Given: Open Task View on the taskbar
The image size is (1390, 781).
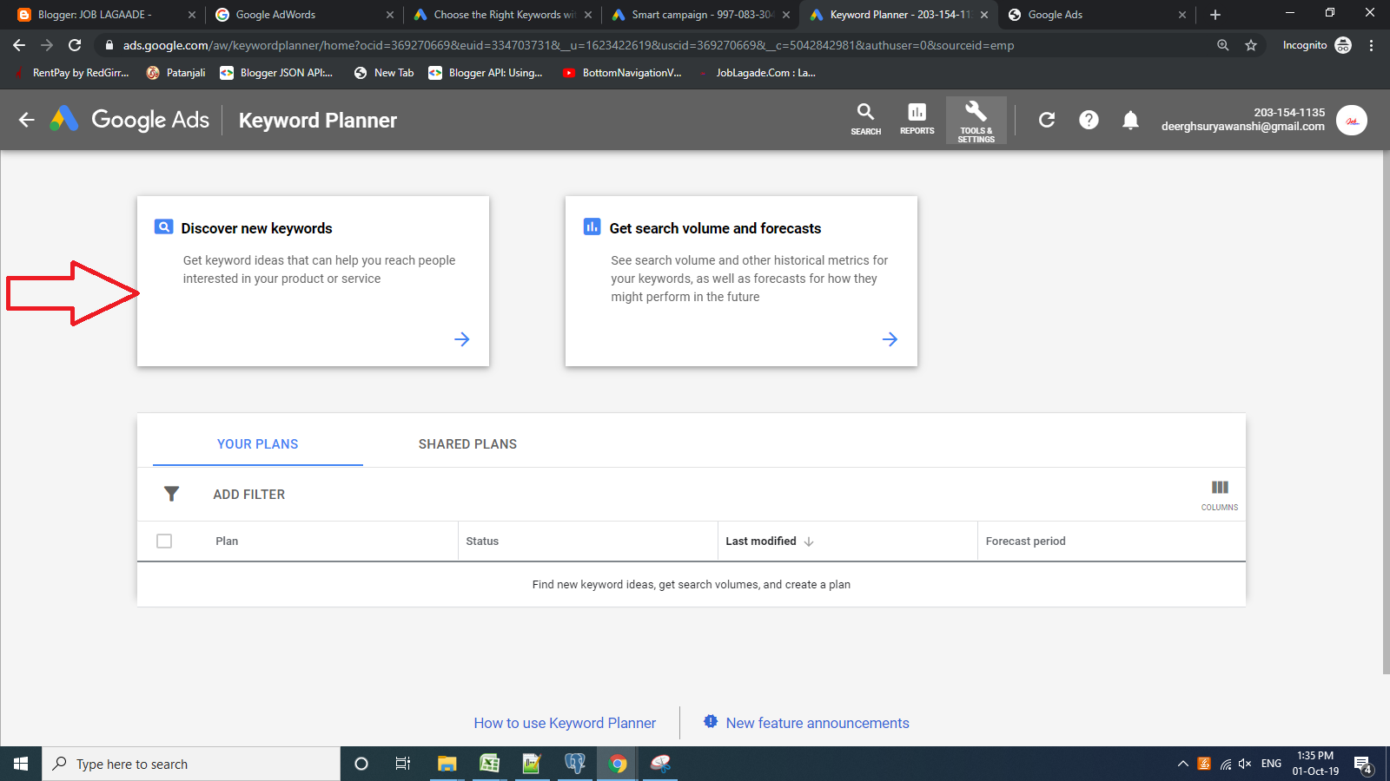Looking at the screenshot, I should [x=403, y=764].
